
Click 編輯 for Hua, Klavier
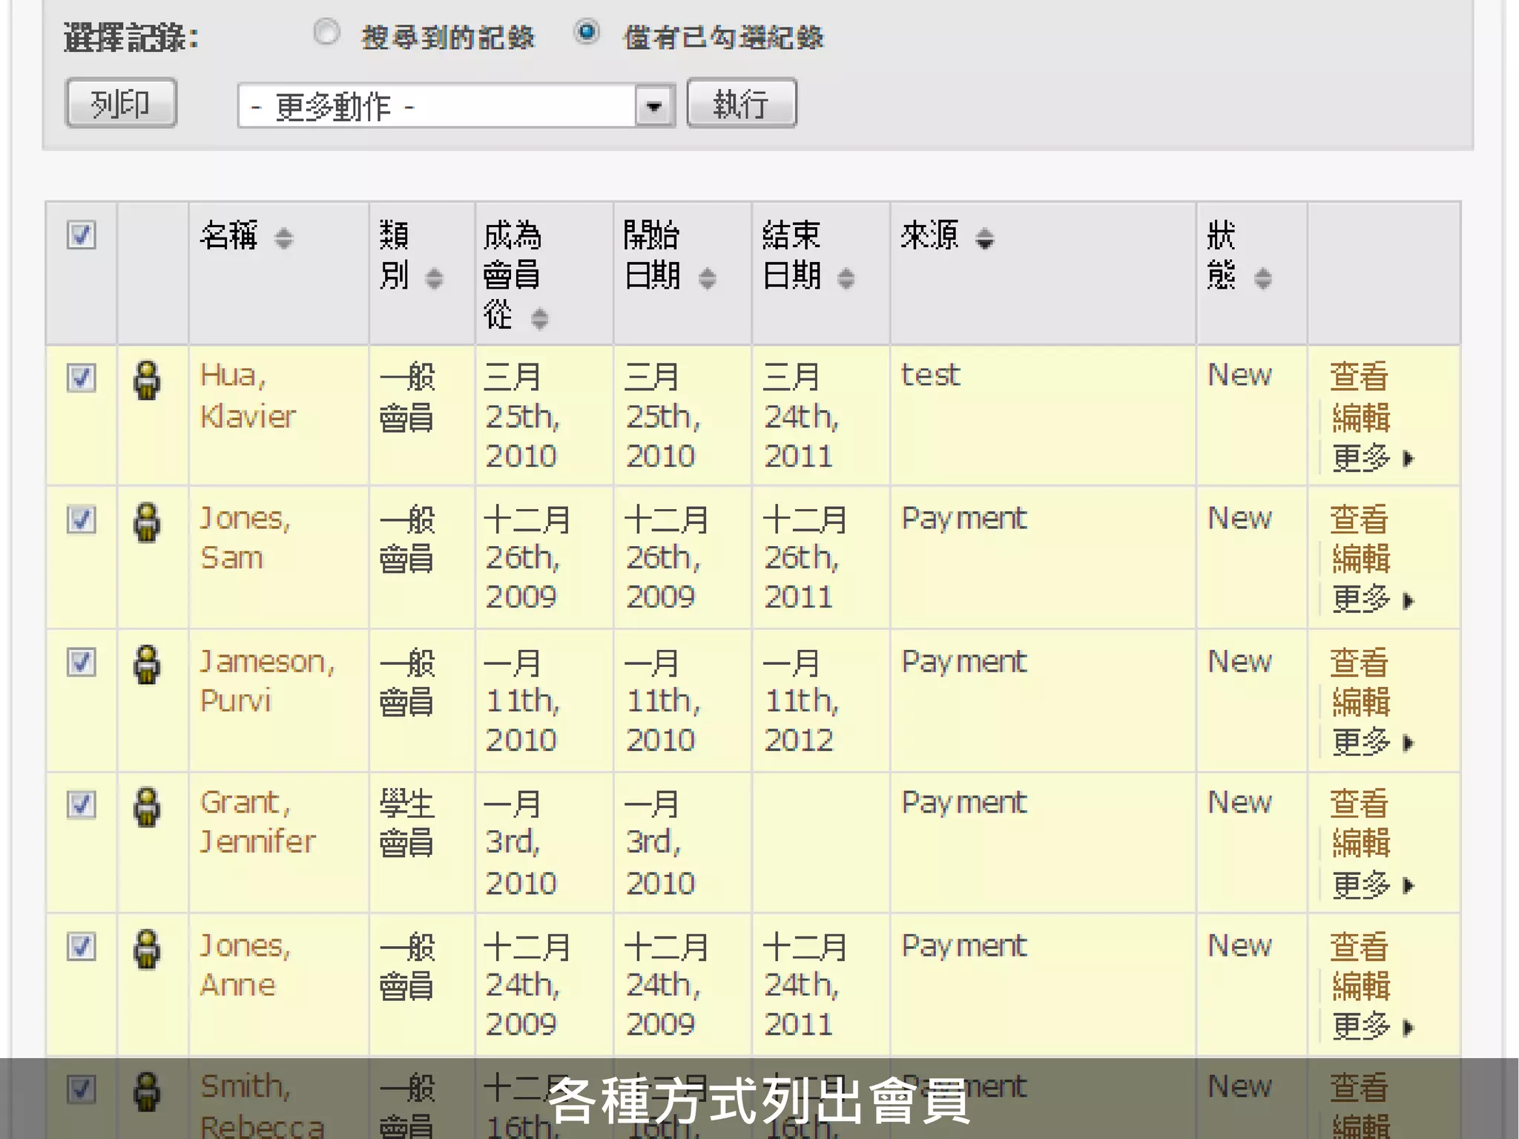tap(1361, 418)
